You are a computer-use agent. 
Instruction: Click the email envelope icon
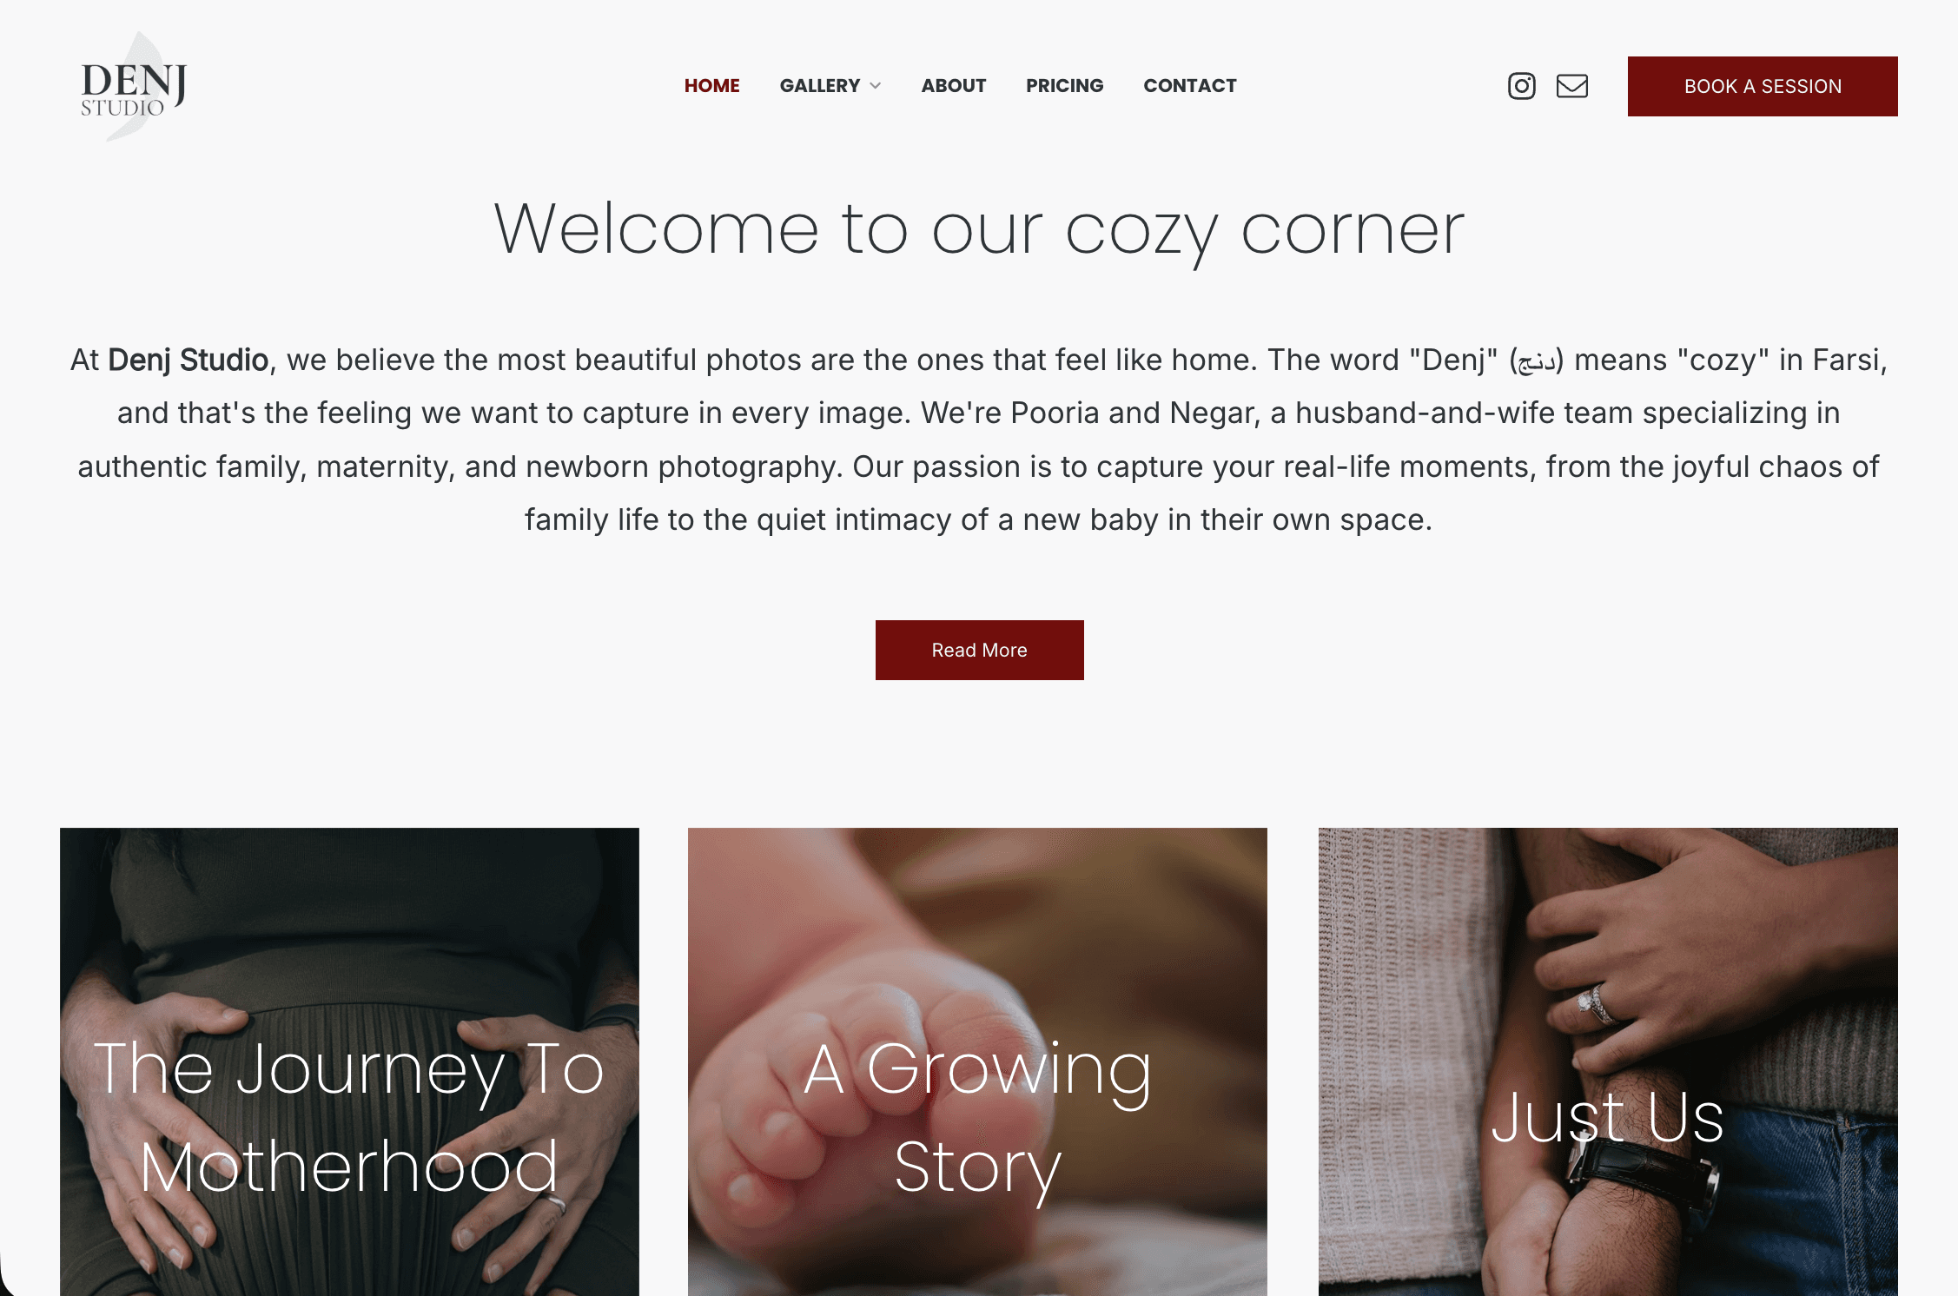[x=1571, y=86]
